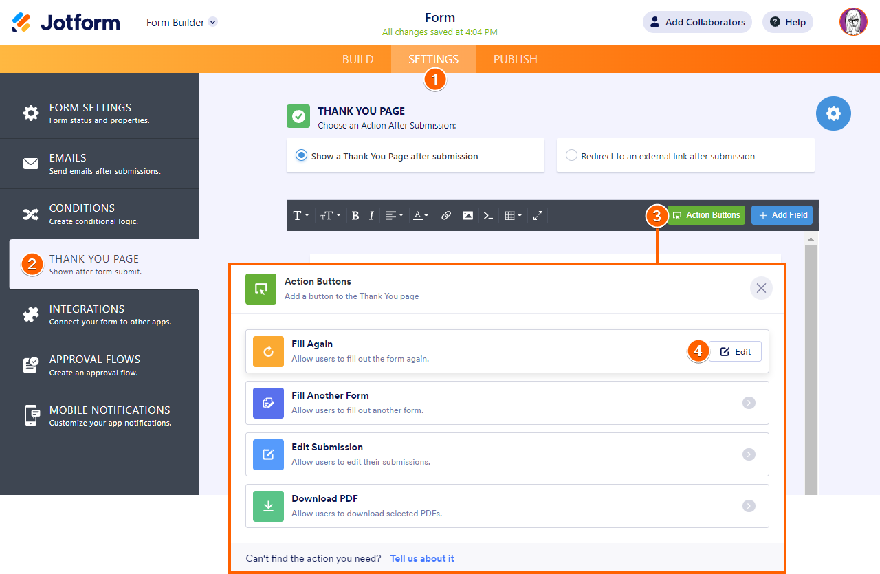
Task: Open the APPROVAL FLOWS section
Action: pyautogui.click(x=100, y=365)
